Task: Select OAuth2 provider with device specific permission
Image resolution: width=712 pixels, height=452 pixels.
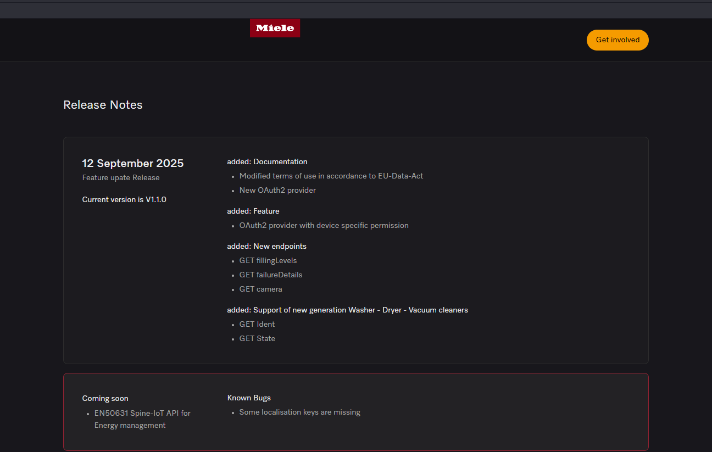Action: tap(324, 225)
